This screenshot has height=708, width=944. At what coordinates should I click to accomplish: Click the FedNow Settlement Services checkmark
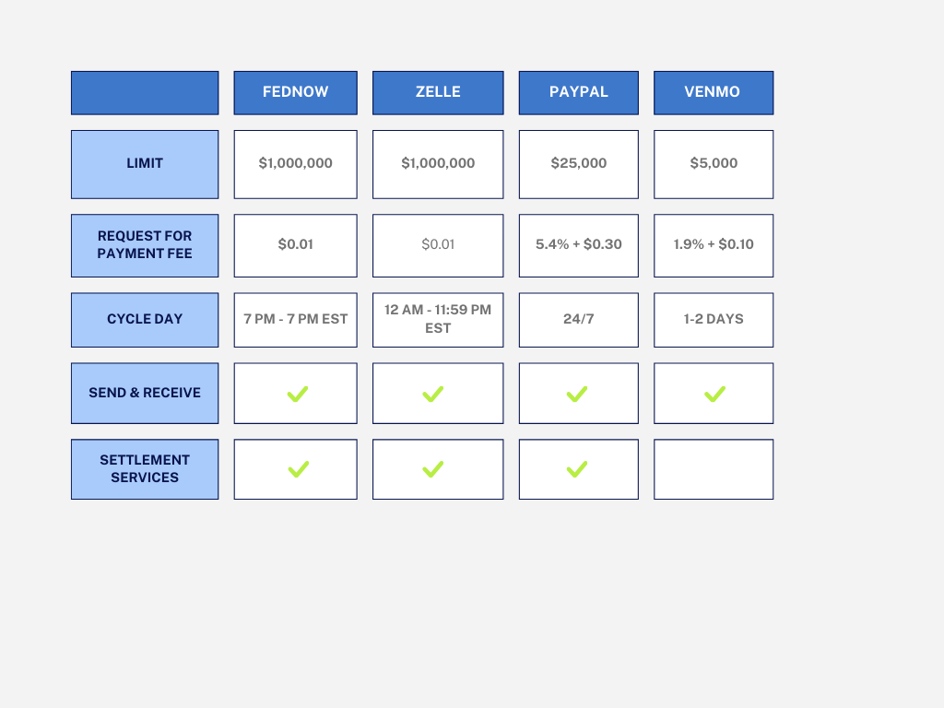[x=297, y=469]
